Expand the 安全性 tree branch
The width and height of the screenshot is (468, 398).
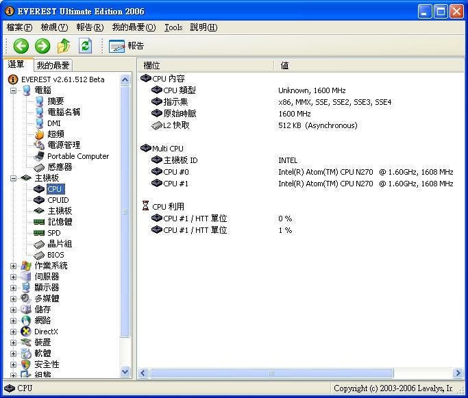(14, 364)
